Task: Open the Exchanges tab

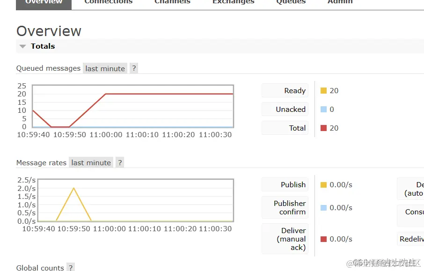Action: click(x=234, y=2)
